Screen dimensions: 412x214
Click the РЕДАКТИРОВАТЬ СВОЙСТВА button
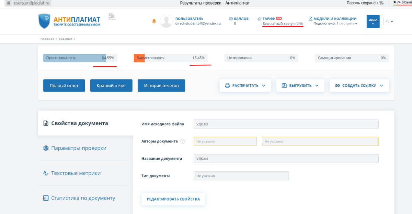pyautogui.click(x=173, y=199)
